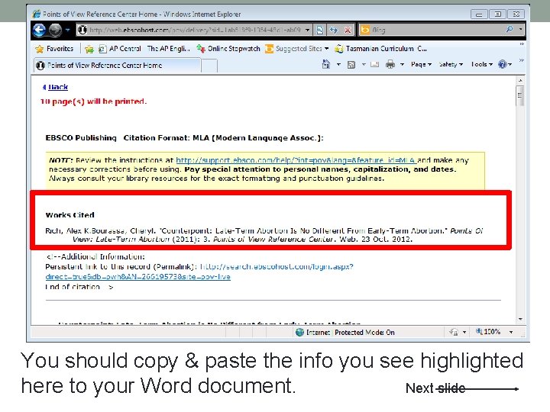Open The AP Engli... favorite link

(168, 49)
